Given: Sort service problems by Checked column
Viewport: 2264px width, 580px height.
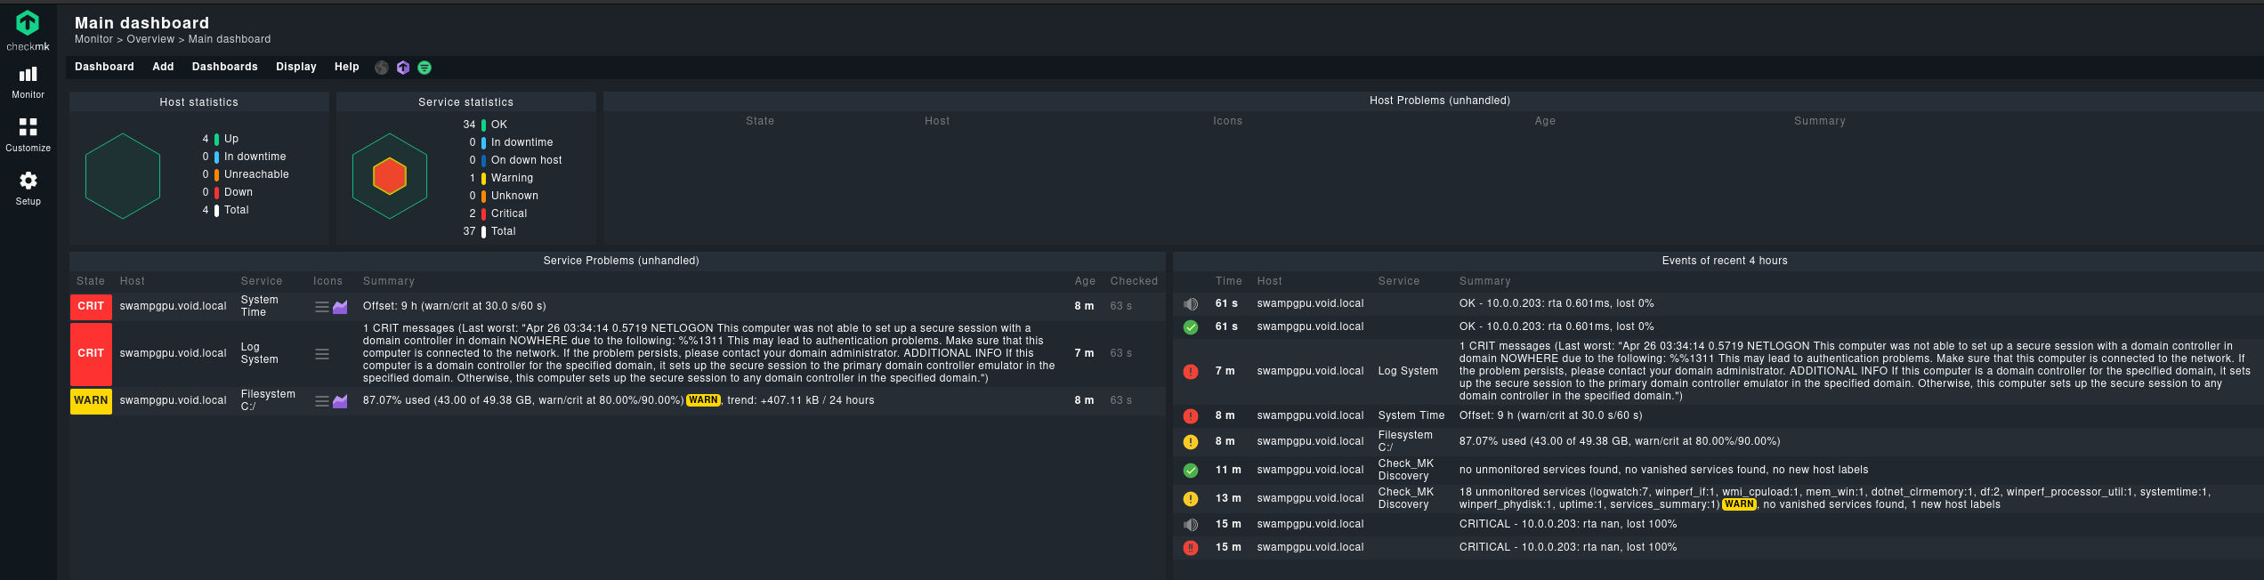Looking at the screenshot, I should pos(1134,281).
